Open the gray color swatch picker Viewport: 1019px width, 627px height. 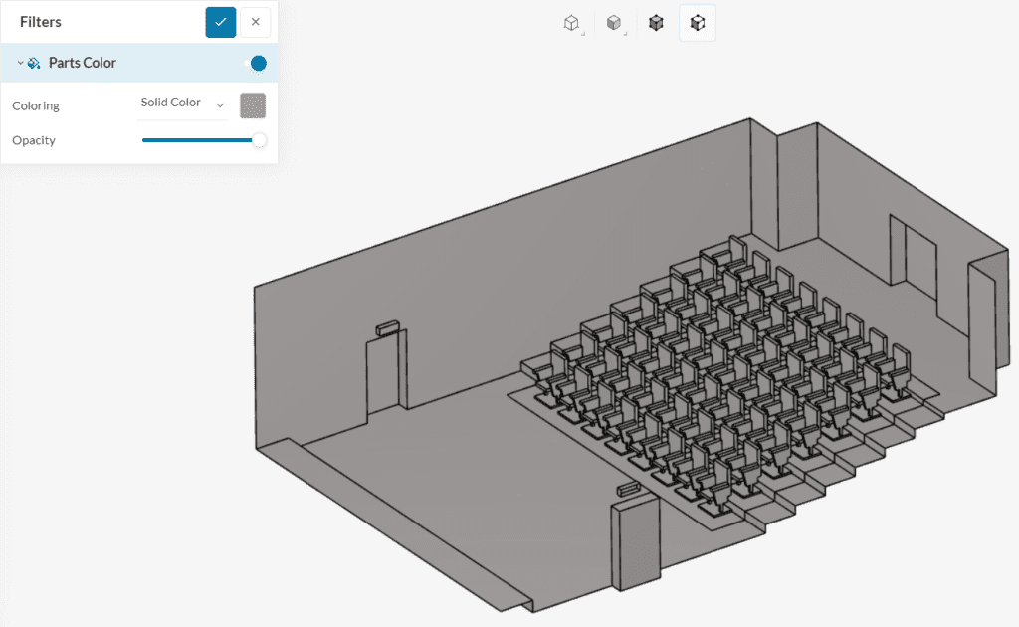pos(253,105)
